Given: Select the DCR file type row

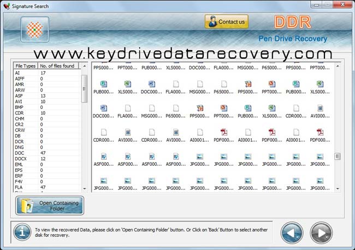Looking at the screenshot, I should pos(47,142).
